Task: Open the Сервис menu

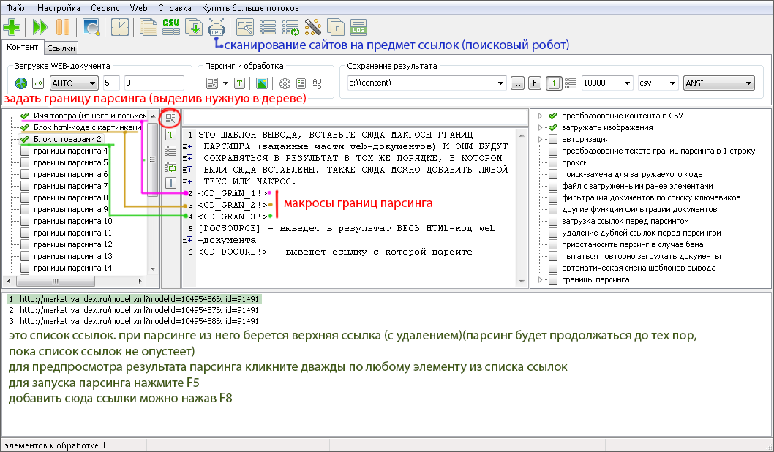Action: click(105, 7)
